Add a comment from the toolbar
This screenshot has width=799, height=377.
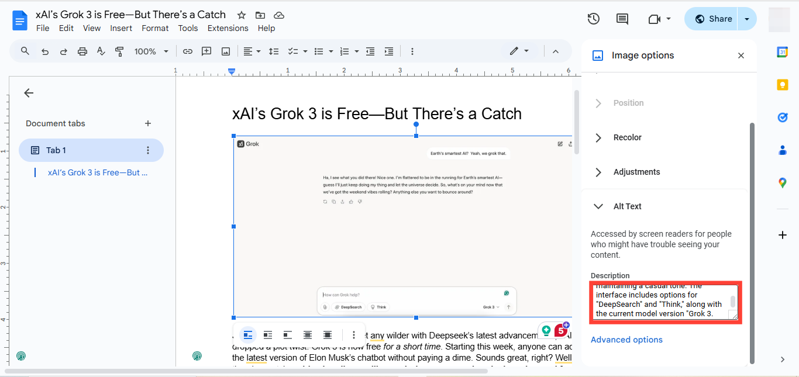click(x=206, y=51)
